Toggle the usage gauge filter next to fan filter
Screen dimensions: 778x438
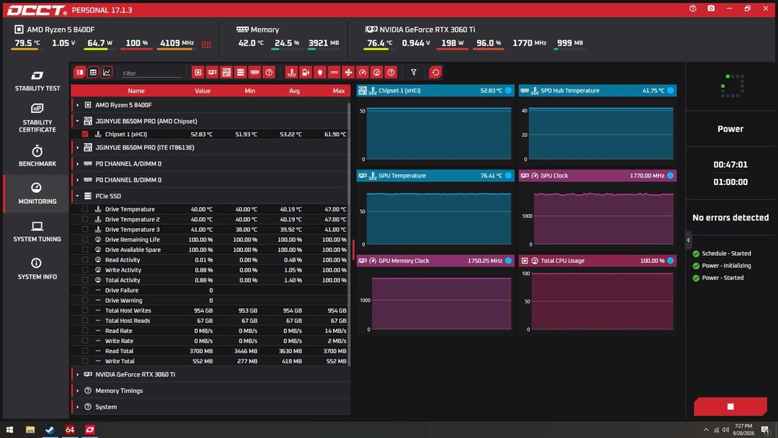[377, 72]
